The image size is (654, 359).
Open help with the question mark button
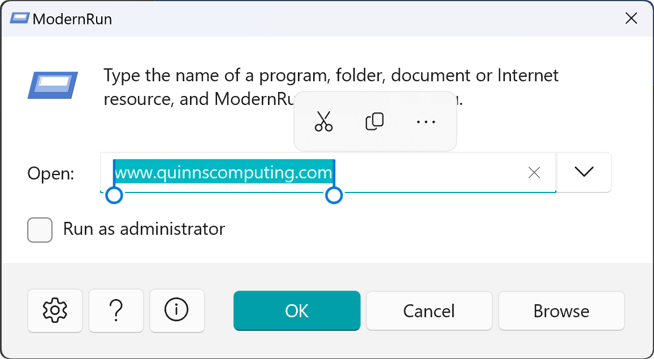[116, 310]
